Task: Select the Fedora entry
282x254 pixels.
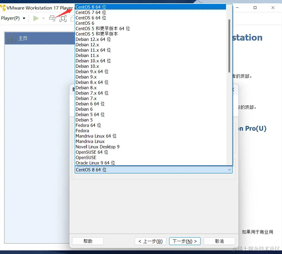Action: pyautogui.click(x=150, y=131)
